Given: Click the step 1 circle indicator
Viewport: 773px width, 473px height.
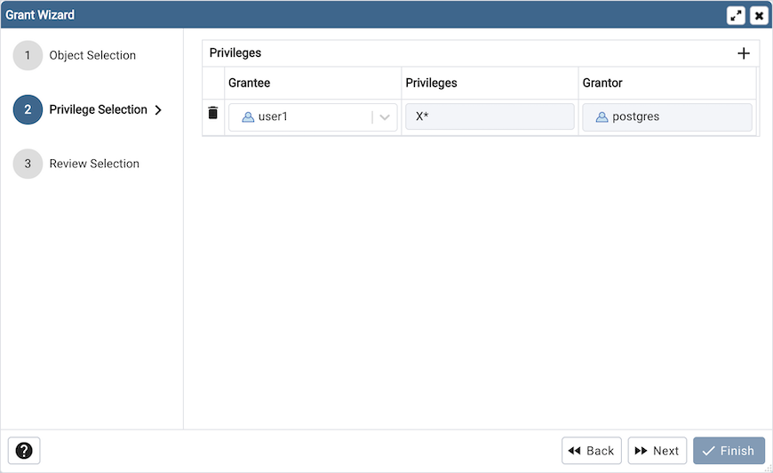Looking at the screenshot, I should pyautogui.click(x=28, y=55).
